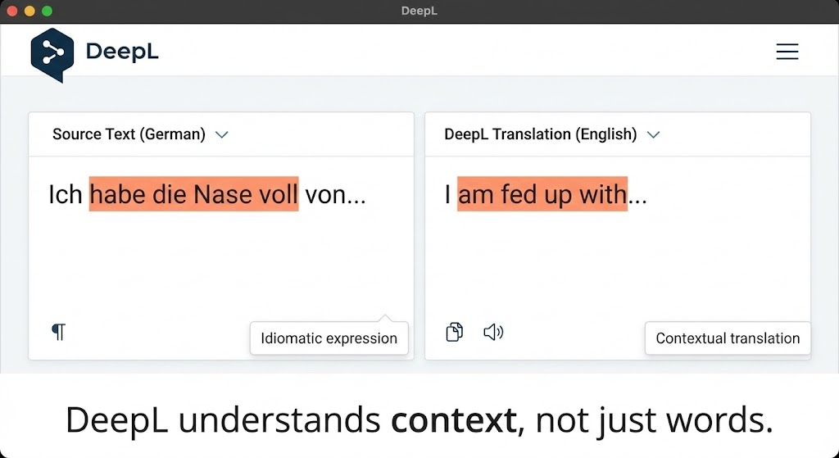
Task: Copy the English translation
Action: click(454, 332)
